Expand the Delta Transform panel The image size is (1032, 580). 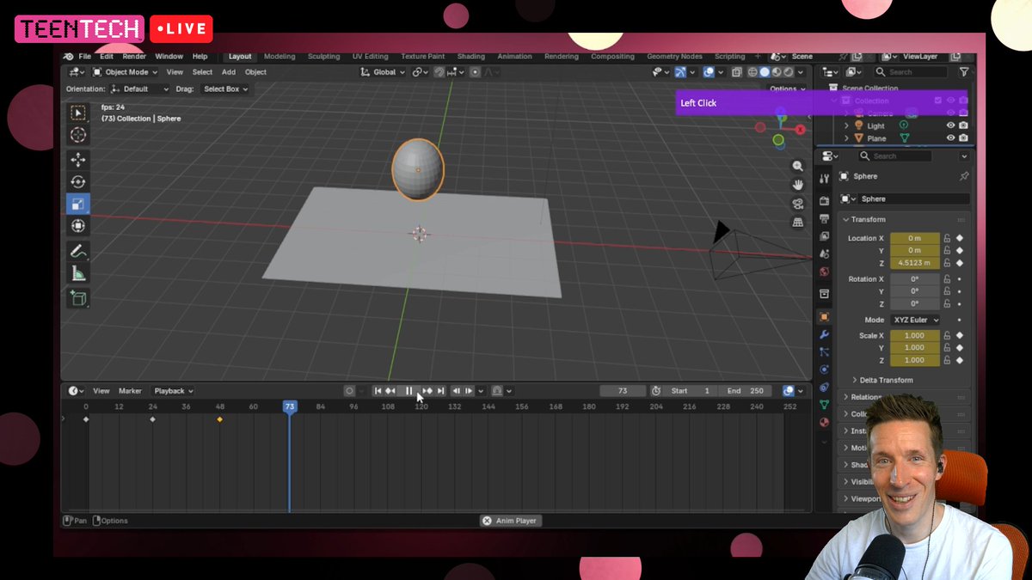pos(886,380)
